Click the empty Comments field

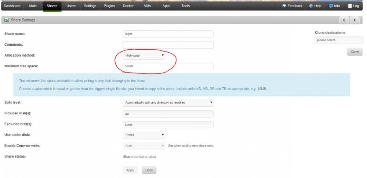pyautogui.click(x=168, y=45)
